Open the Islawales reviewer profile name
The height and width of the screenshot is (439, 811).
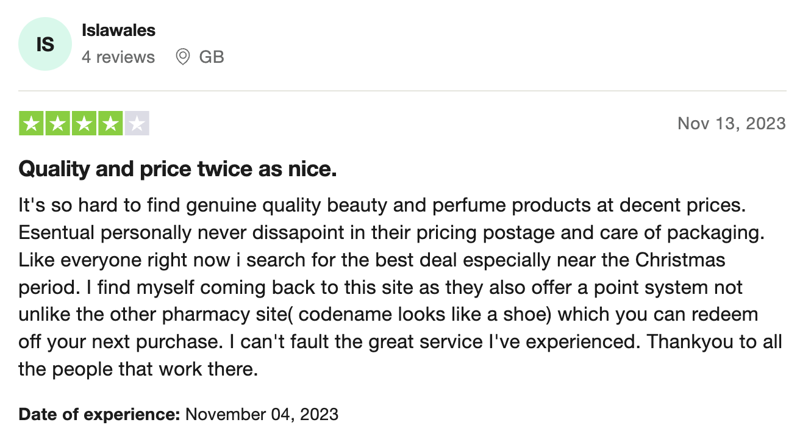(118, 30)
